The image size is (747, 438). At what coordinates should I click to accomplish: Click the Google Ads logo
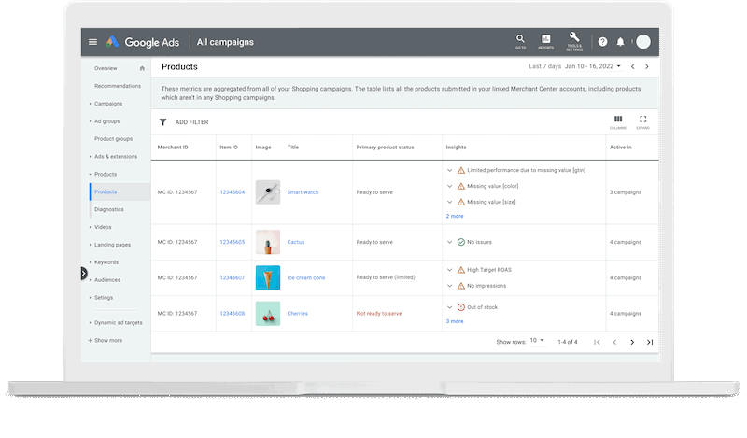pyautogui.click(x=143, y=42)
